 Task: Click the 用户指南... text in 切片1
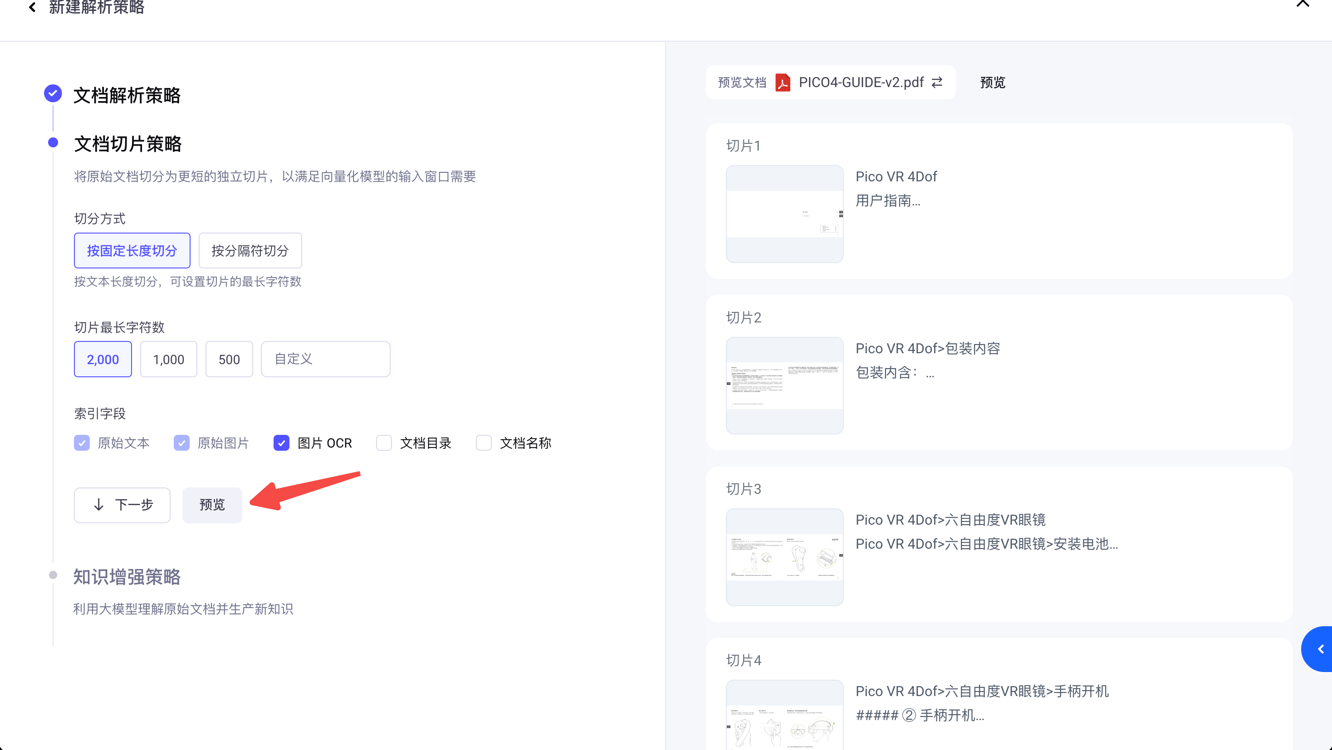point(888,200)
